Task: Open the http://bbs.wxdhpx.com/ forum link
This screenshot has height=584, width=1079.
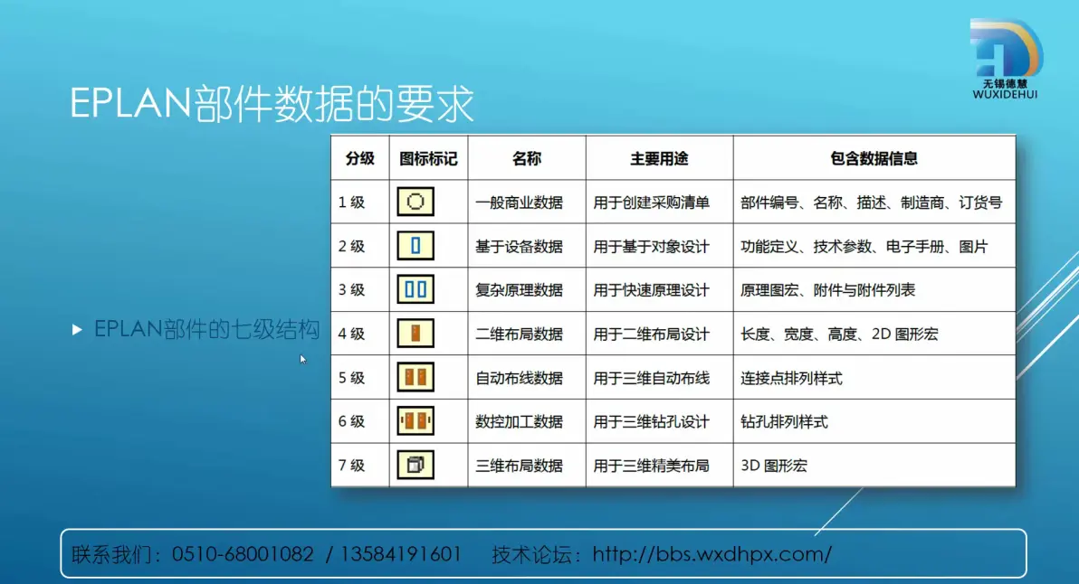Action: point(712,554)
